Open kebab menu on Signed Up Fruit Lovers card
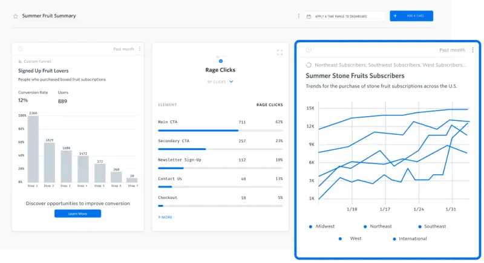The height and width of the screenshot is (263, 484). point(140,49)
